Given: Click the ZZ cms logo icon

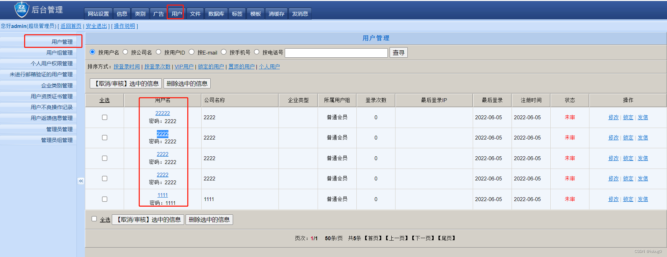Looking at the screenshot, I should coord(22,9).
